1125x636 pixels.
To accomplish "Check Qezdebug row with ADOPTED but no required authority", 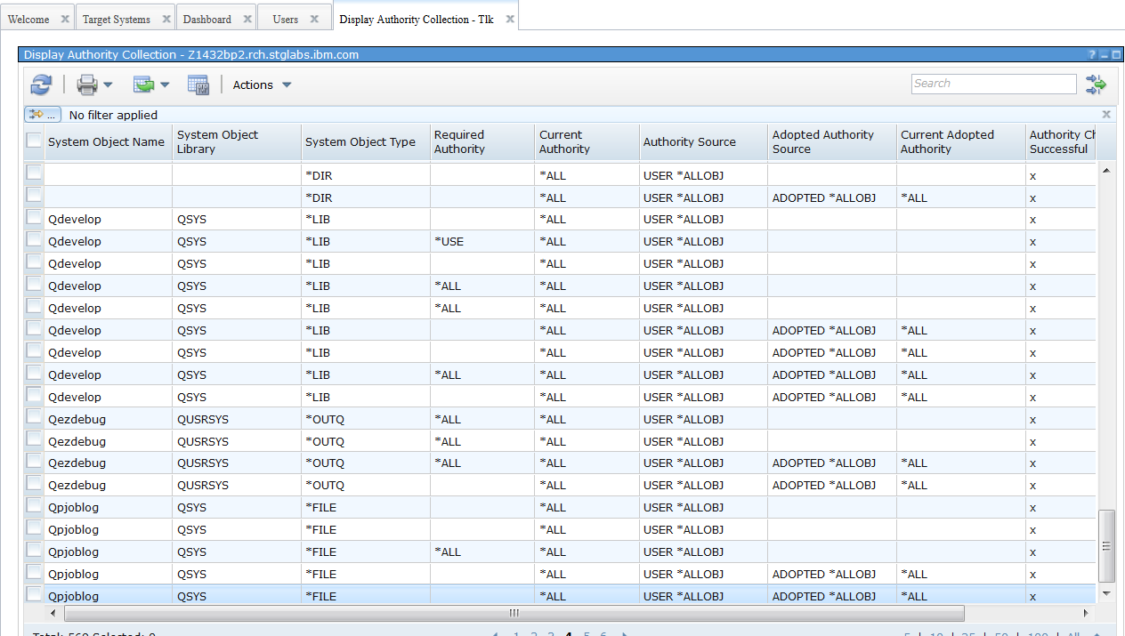I will click(34, 485).
